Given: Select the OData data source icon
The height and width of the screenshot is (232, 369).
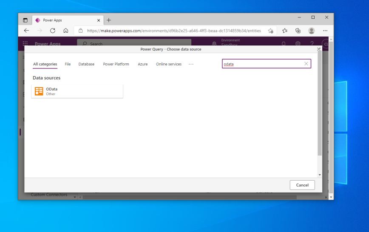Looking at the screenshot, I should (39, 91).
